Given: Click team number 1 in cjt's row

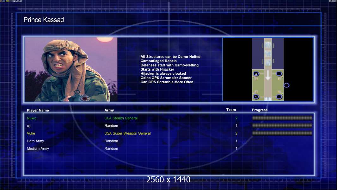Looking at the screenshot, I should click(236, 126).
